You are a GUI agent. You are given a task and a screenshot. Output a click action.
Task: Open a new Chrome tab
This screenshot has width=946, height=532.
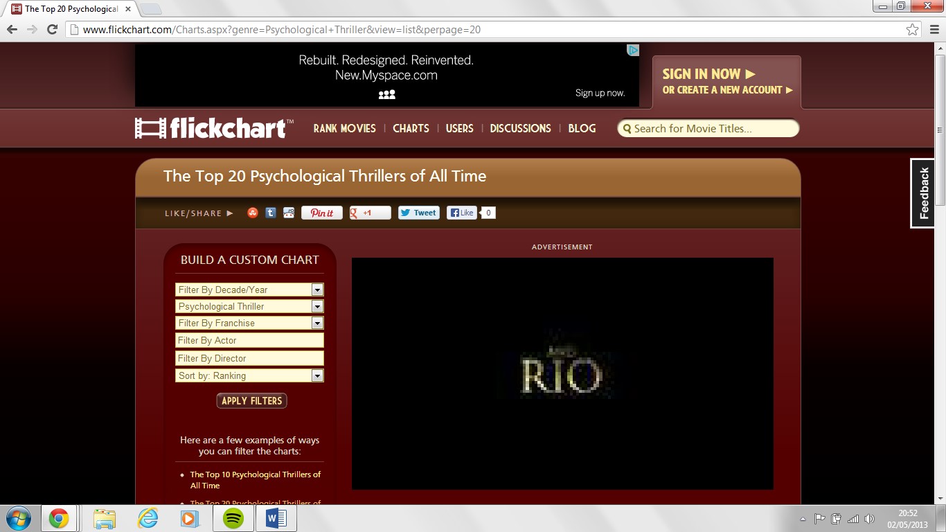pyautogui.click(x=150, y=9)
